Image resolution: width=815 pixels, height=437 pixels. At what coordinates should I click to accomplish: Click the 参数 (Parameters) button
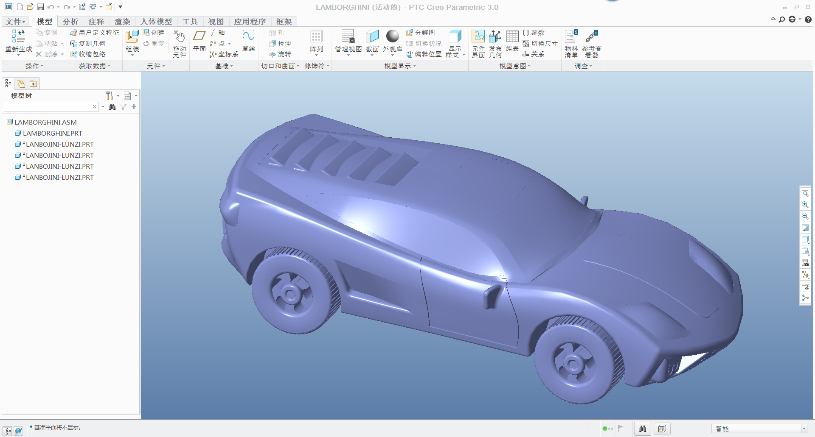tap(534, 33)
